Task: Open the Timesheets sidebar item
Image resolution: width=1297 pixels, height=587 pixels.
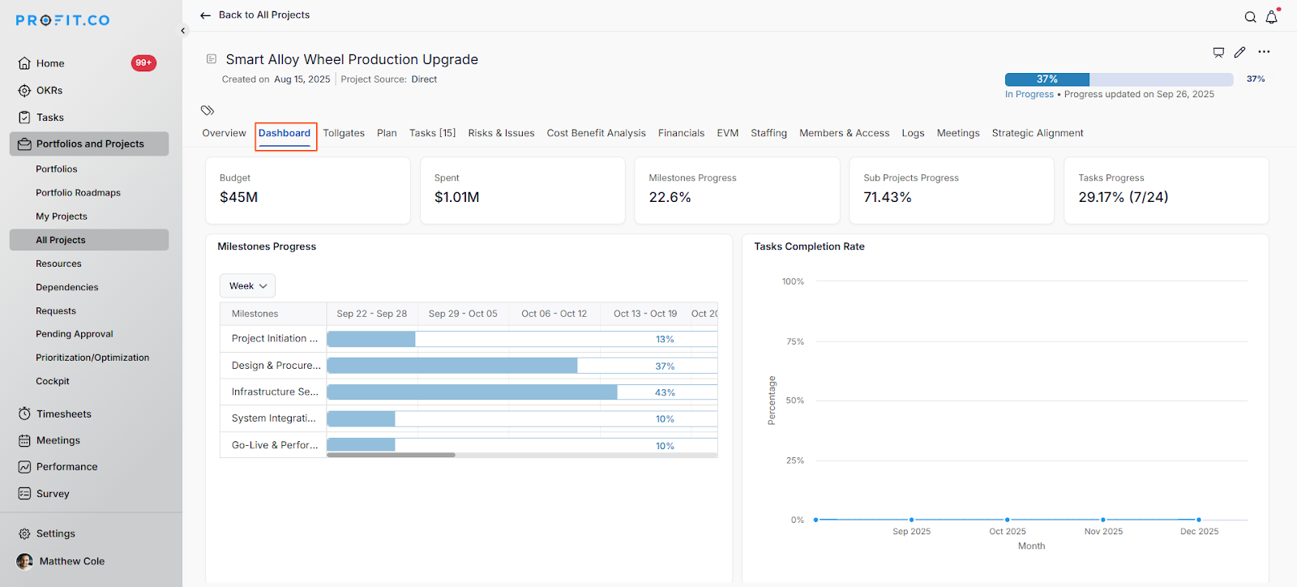Action: coord(63,414)
